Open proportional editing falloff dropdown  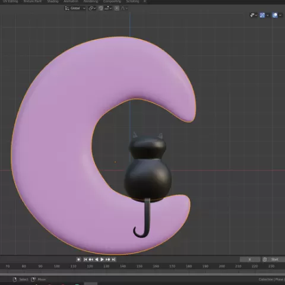[124, 8]
